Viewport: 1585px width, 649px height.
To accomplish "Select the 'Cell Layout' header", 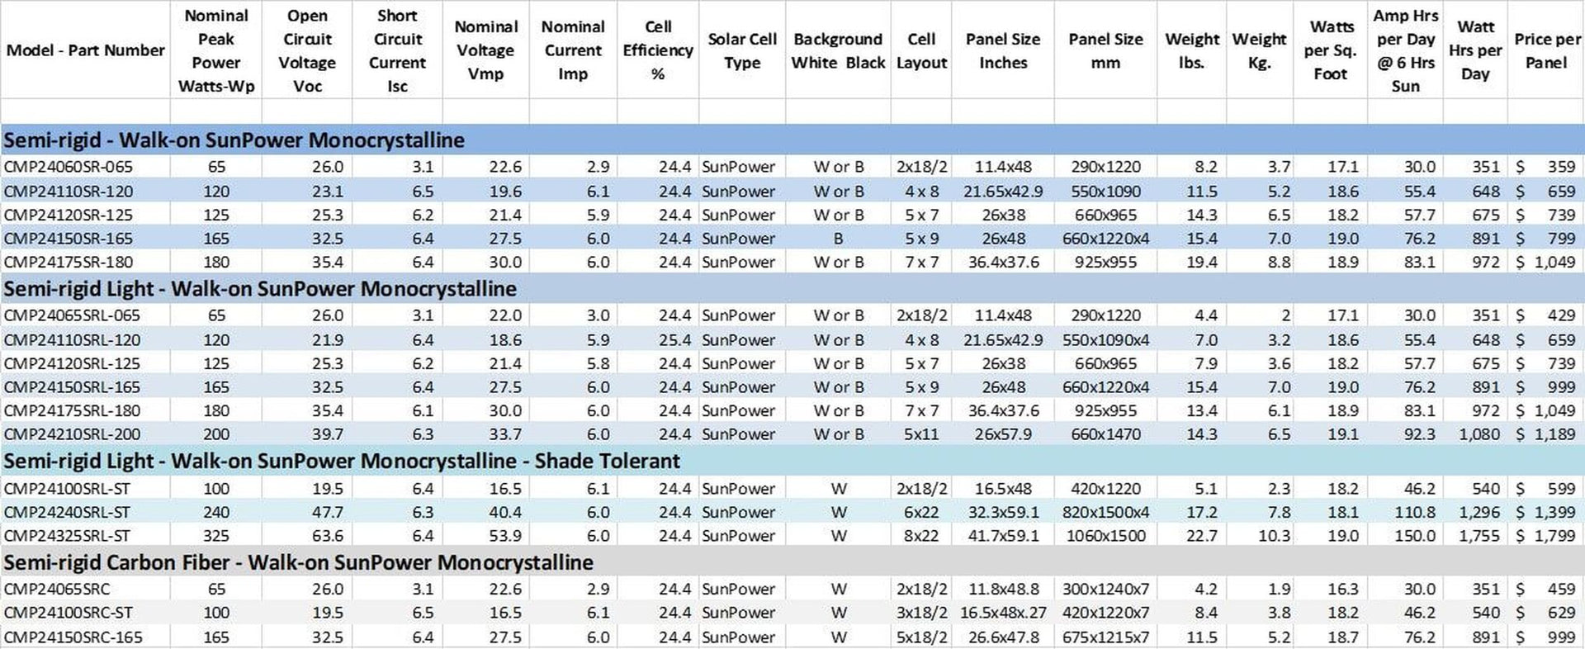I will (x=921, y=50).
